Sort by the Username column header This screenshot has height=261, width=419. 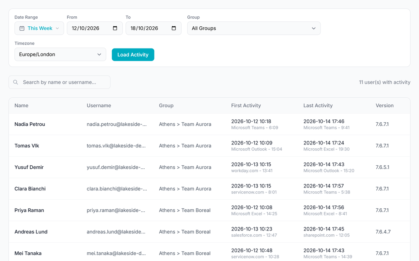(98, 106)
